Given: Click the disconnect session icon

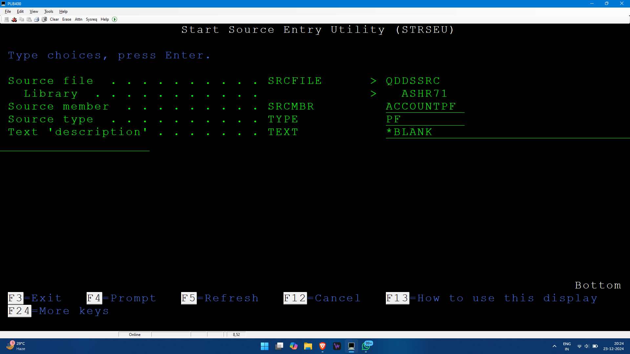Looking at the screenshot, I should tap(14, 19).
